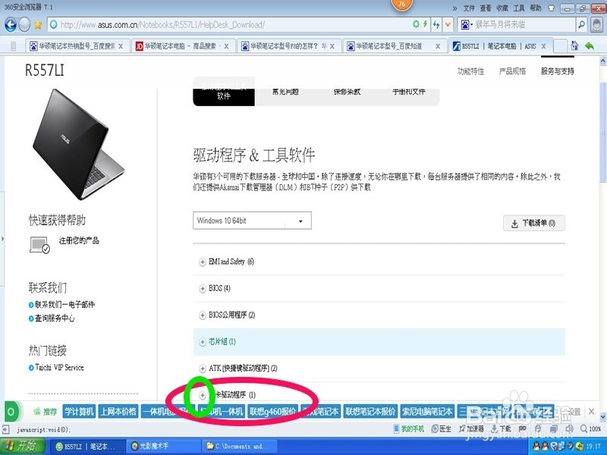Click the Baidu paw search engine selector
The width and height of the screenshot is (607, 455).
(467, 25)
